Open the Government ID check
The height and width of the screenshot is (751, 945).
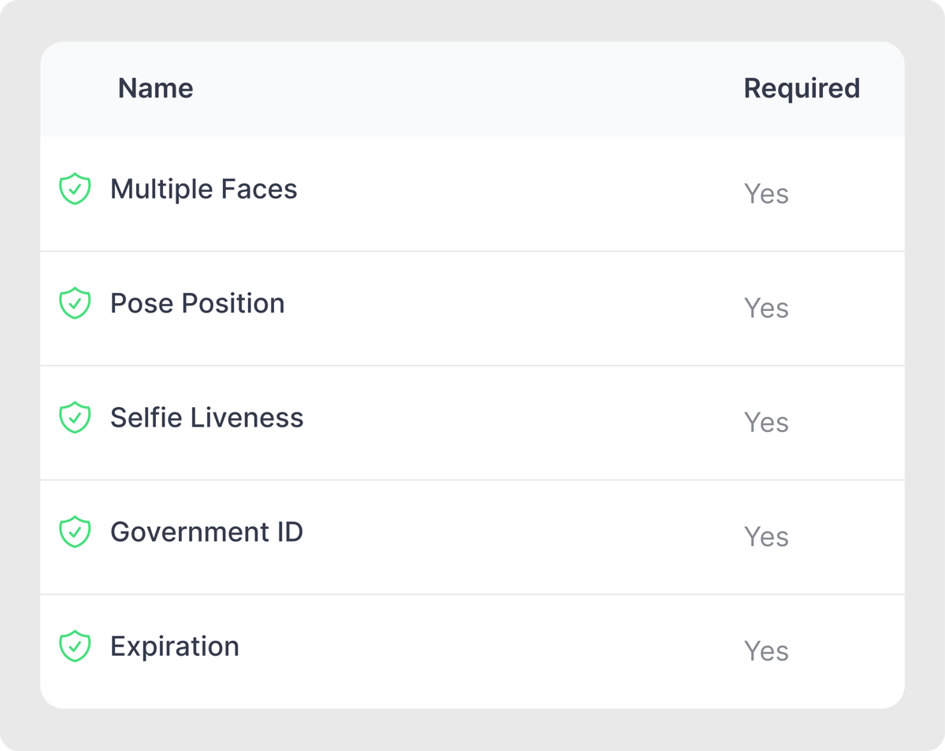(x=206, y=532)
